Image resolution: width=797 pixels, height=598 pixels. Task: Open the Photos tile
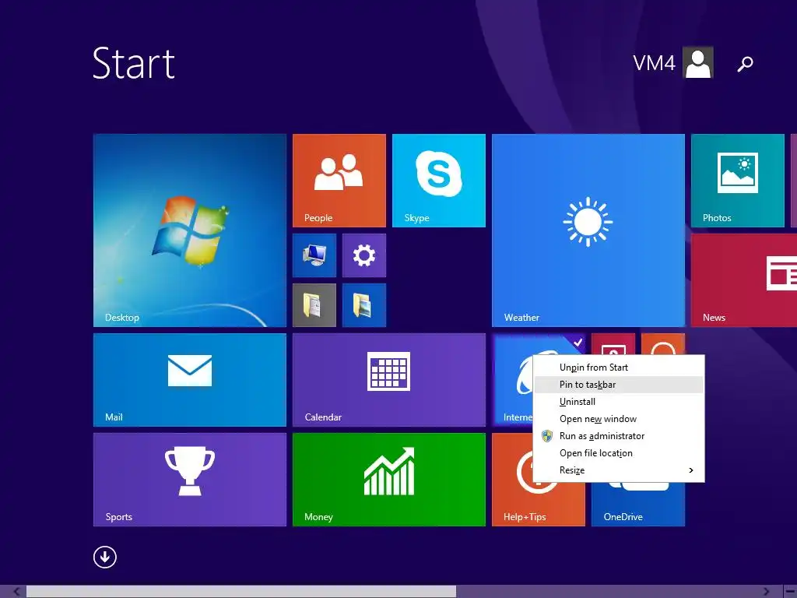[738, 181]
